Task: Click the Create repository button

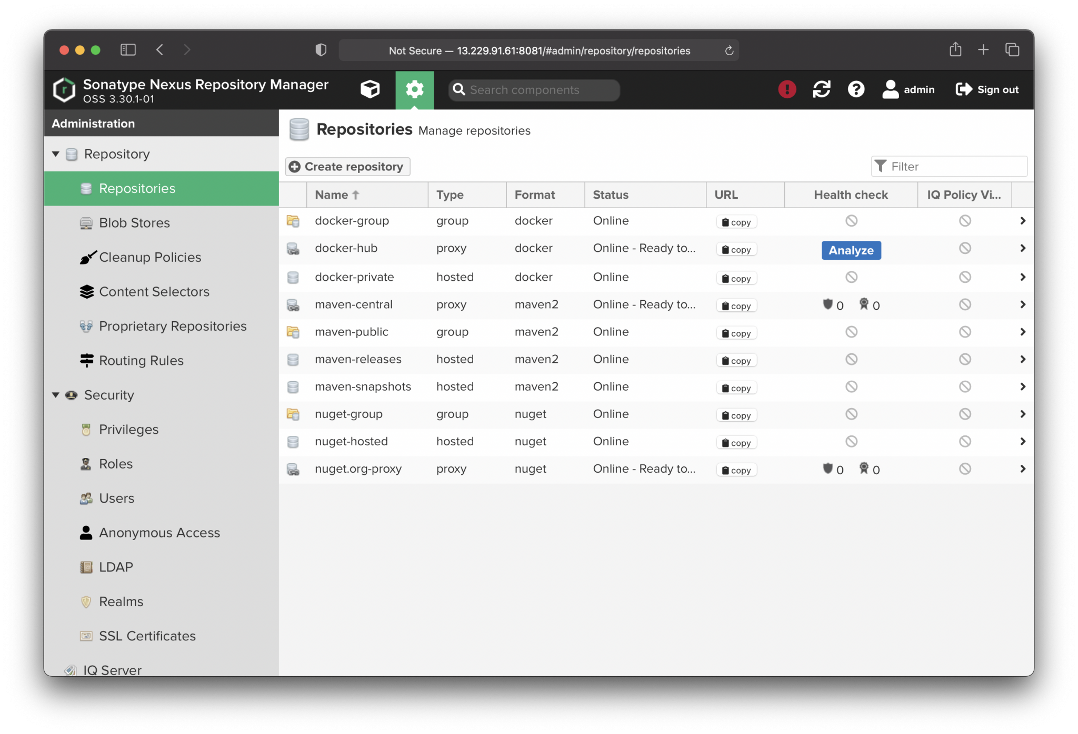Action: (x=347, y=166)
